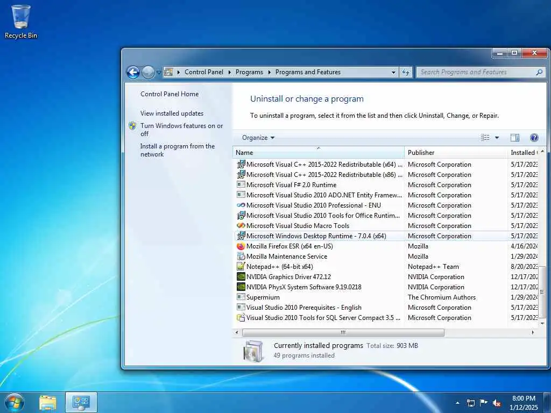Expand the root arrow before Control Panel breadcrumb
Image resolution: width=551 pixels, height=413 pixels.
point(179,73)
